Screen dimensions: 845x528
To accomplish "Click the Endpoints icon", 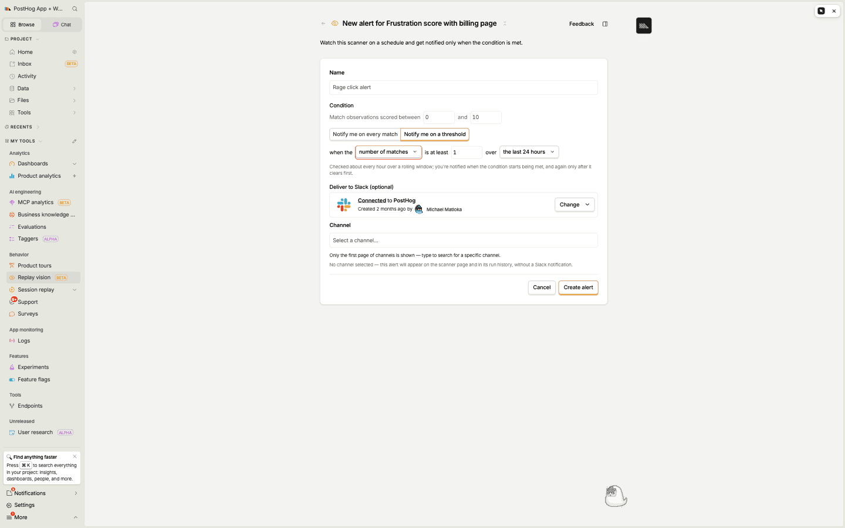I will [x=12, y=406].
